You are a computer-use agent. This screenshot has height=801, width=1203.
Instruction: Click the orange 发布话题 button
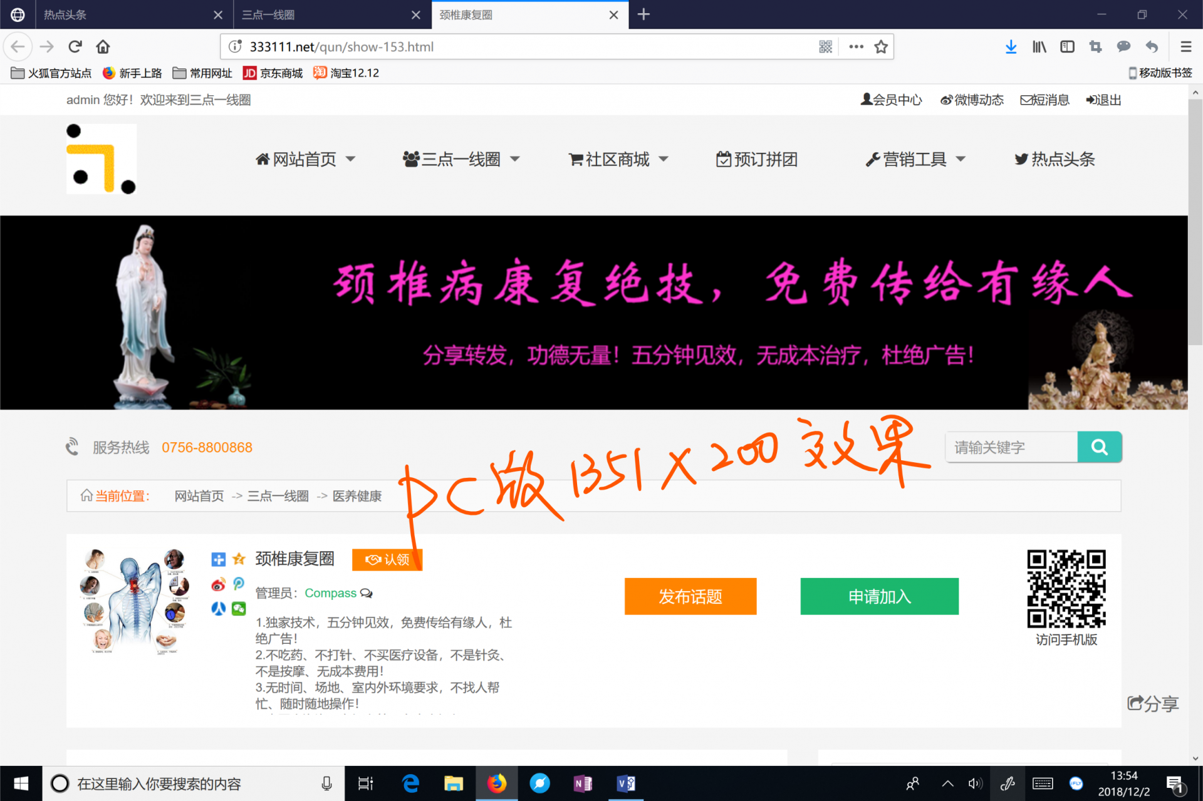pyautogui.click(x=690, y=596)
